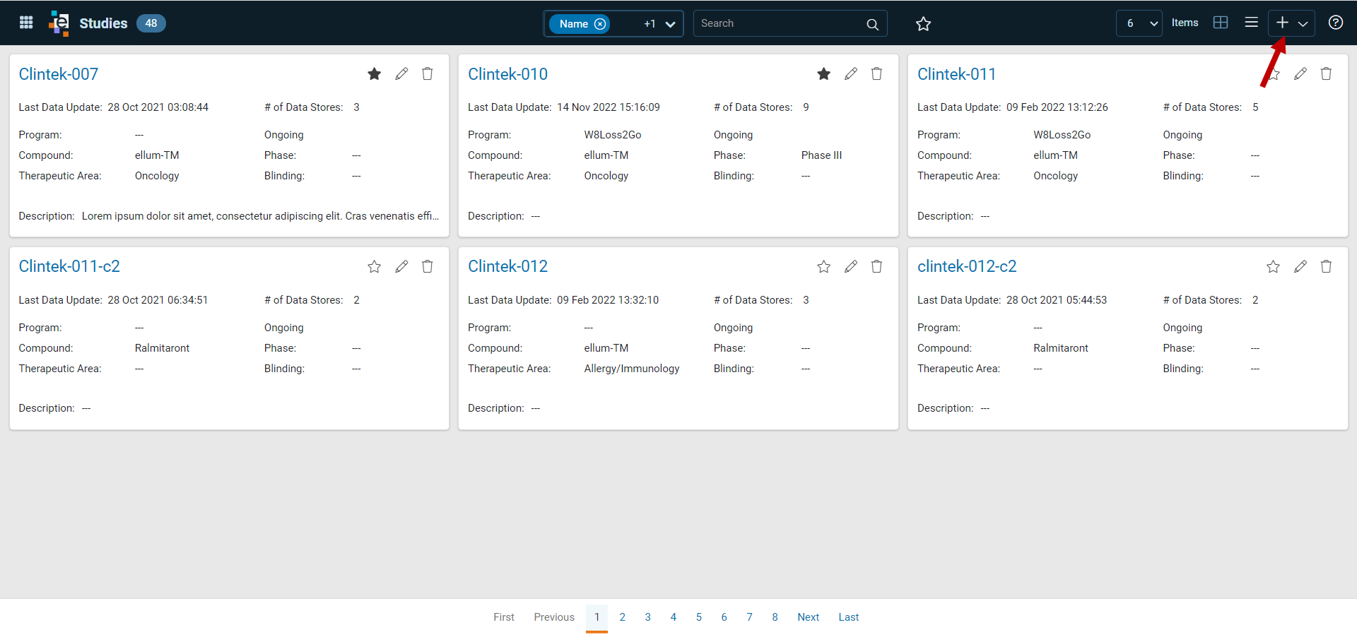Mark Clintek-011-c2 as favorite via star

pyautogui.click(x=375, y=266)
